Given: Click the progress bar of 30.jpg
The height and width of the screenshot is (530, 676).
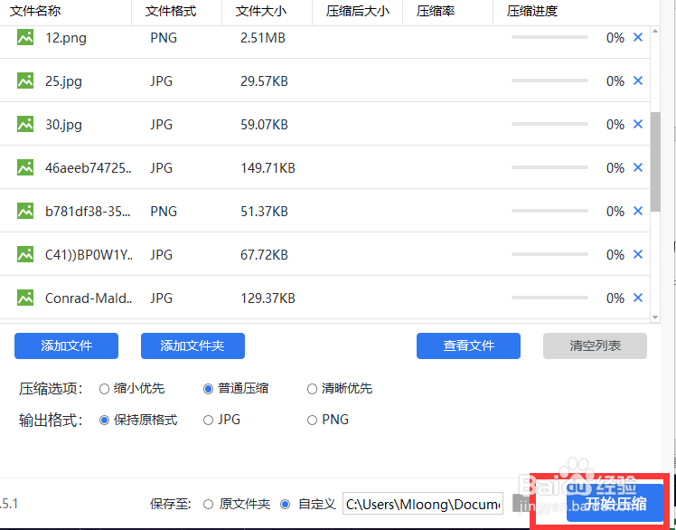Looking at the screenshot, I should [549, 124].
